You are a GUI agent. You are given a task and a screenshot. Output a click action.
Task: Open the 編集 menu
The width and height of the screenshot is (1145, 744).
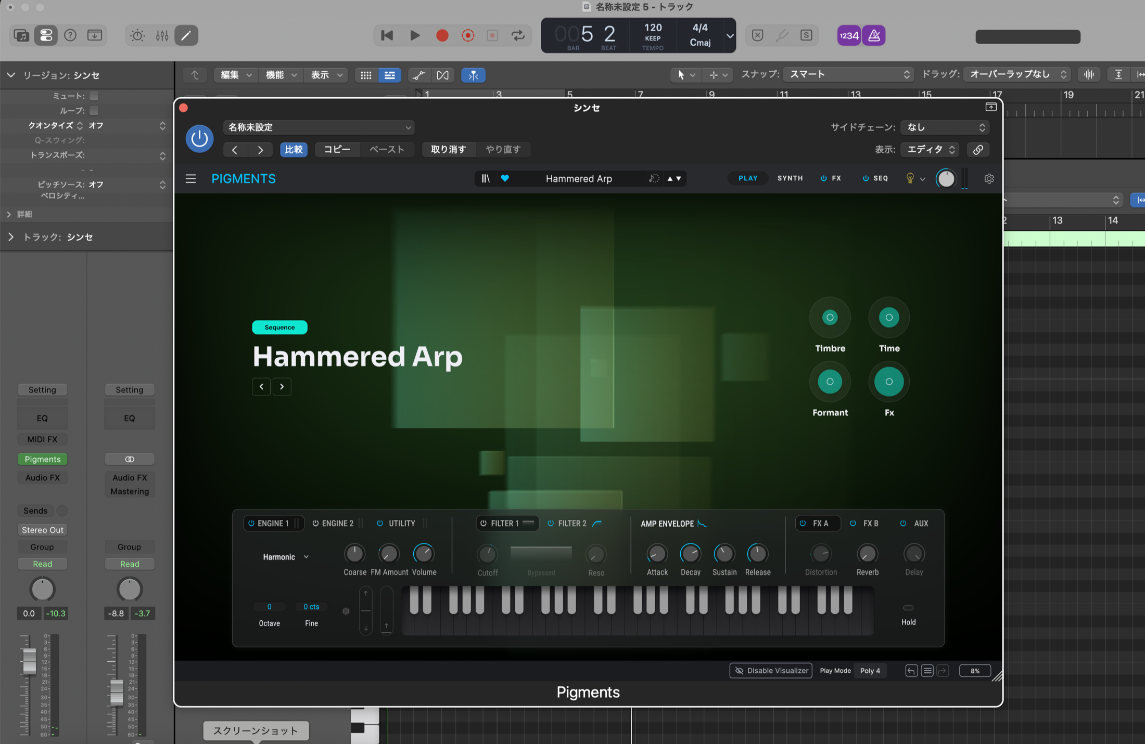[236, 75]
